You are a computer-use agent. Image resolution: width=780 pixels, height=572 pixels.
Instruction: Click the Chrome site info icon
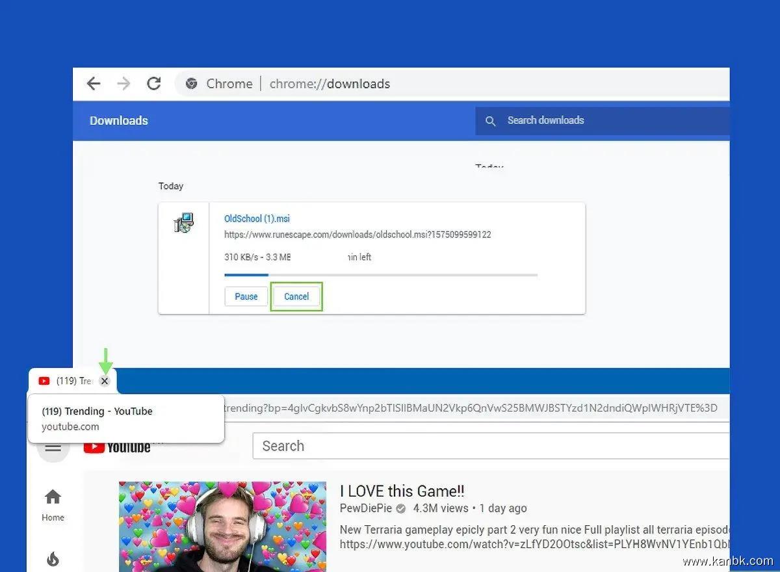coord(191,84)
